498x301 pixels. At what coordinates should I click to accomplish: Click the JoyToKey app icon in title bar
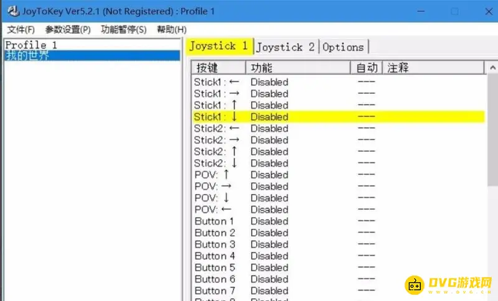pyautogui.click(x=11, y=12)
